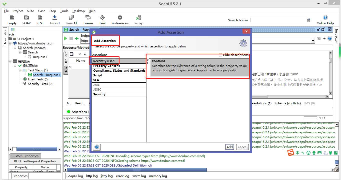Click the plus icon right of endpoint dropdown

click(x=324, y=38)
